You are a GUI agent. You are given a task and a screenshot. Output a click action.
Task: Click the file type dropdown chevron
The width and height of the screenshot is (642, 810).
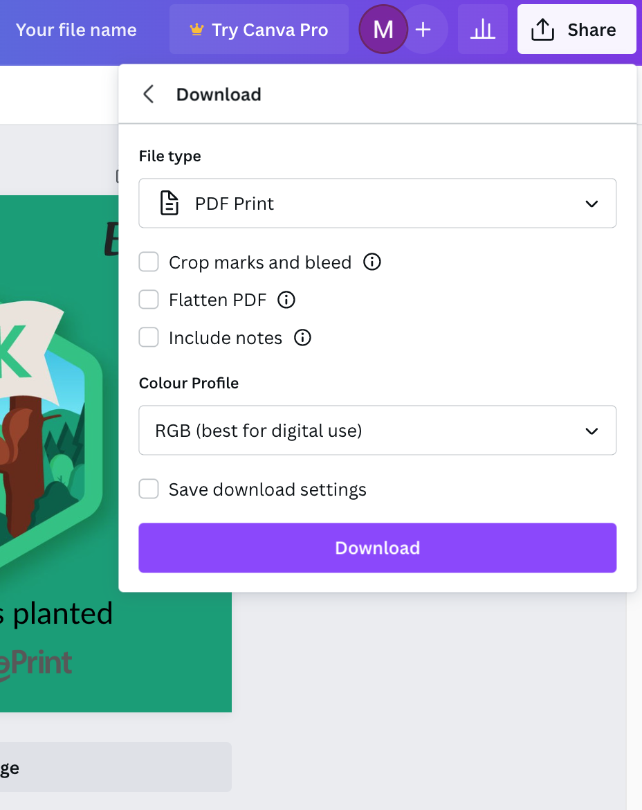pos(591,204)
